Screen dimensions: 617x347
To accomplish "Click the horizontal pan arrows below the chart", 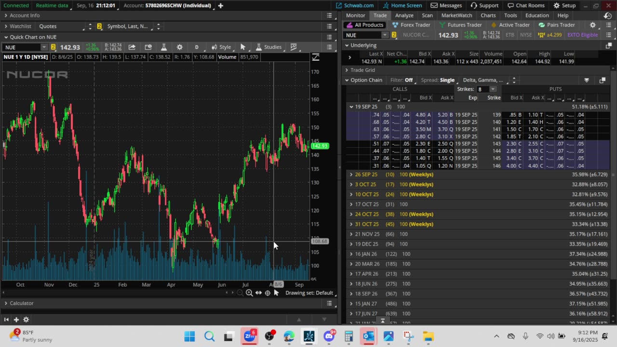I will [259, 293].
